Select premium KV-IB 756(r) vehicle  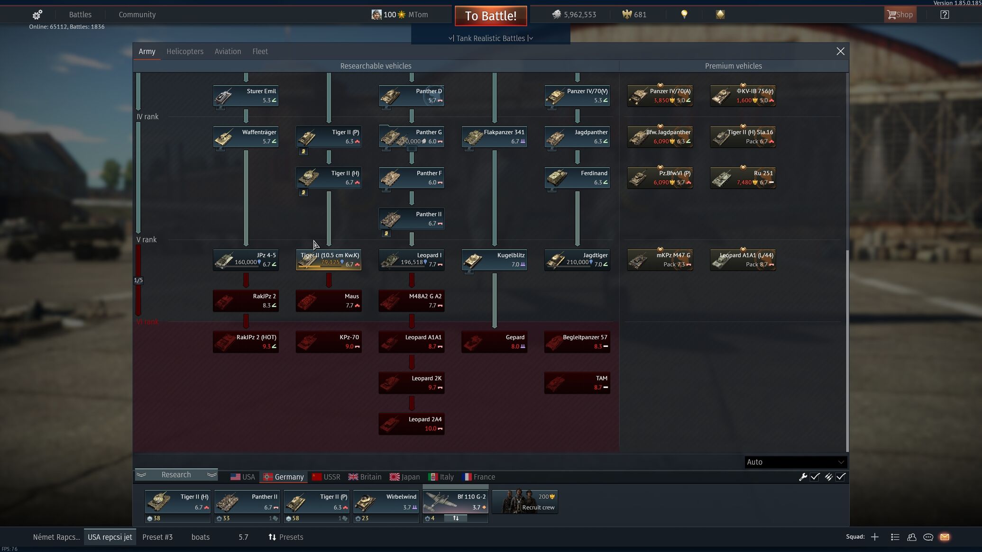pyautogui.click(x=743, y=96)
